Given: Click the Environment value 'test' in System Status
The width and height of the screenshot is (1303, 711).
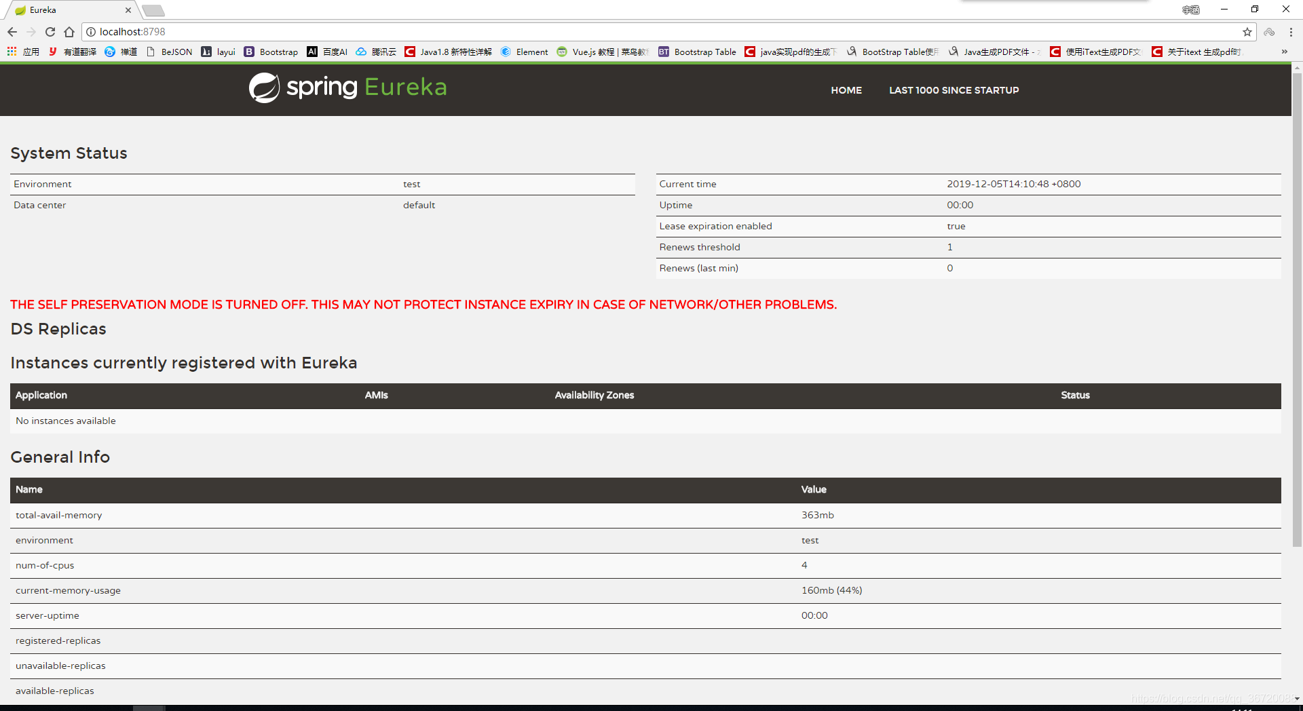Looking at the screenshot, I should pyautogui.click(x=412, y=185).
